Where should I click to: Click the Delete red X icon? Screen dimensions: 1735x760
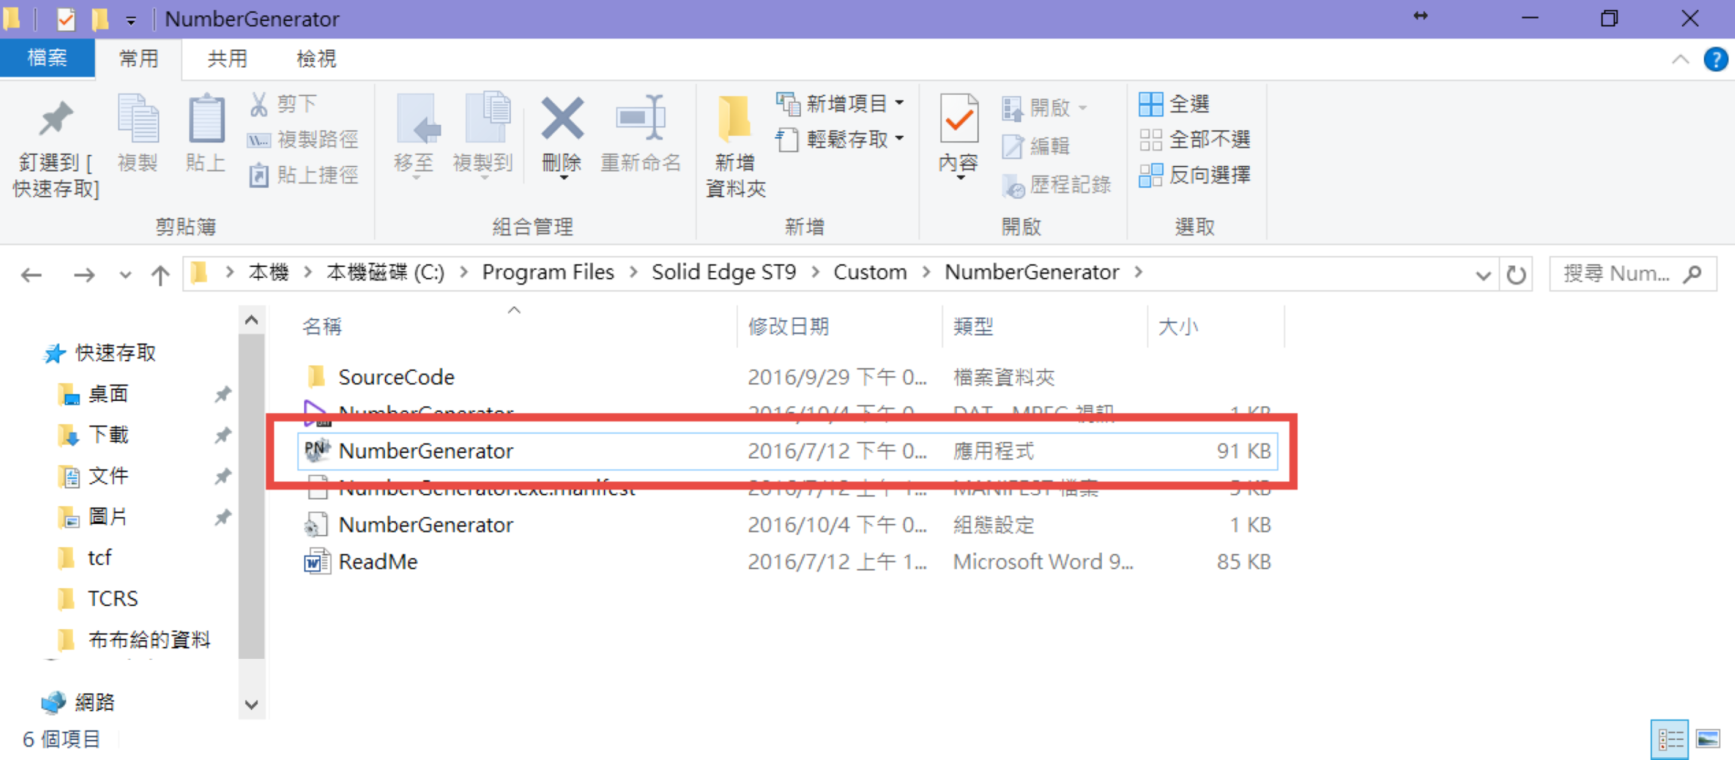pos(563,119)
